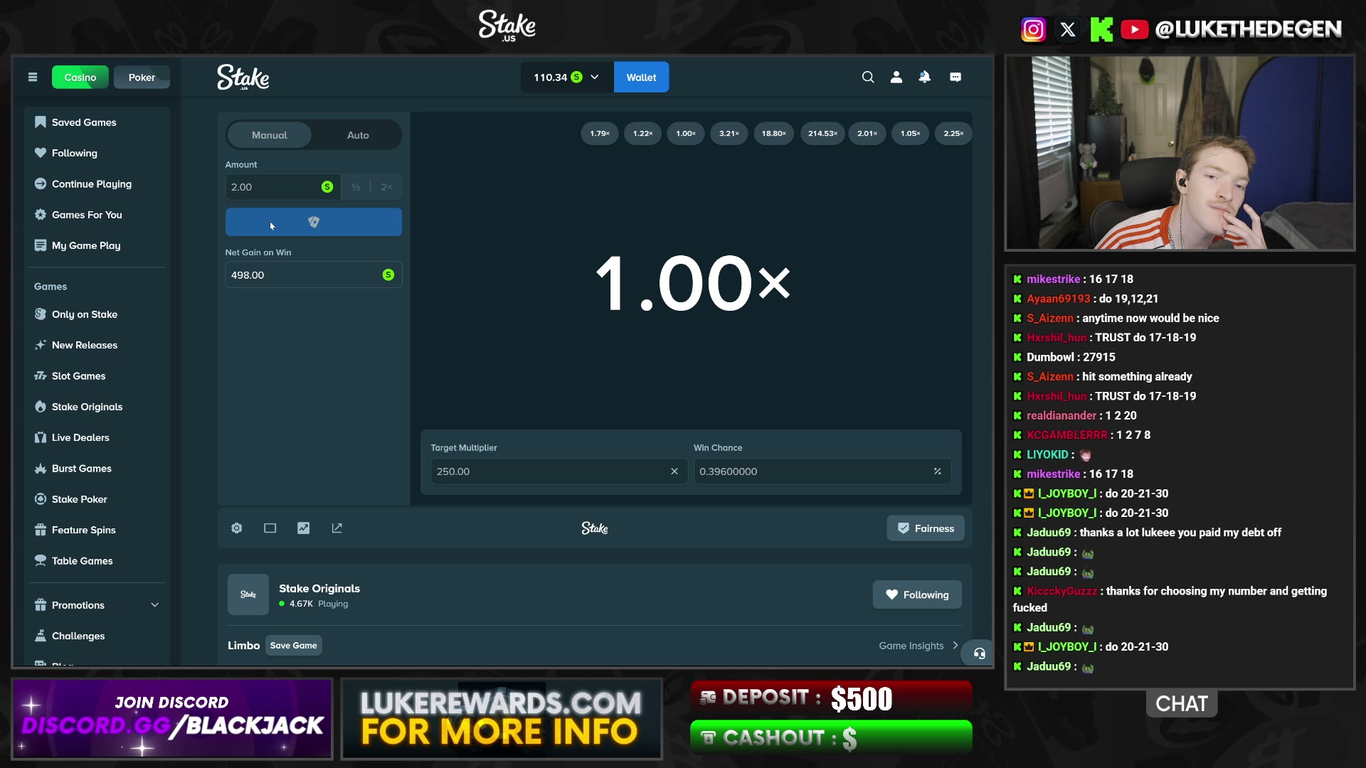This screenshot has width=1366, height=768.
Task: Clear the Target Multiplier with X icon
Action: 674,471
